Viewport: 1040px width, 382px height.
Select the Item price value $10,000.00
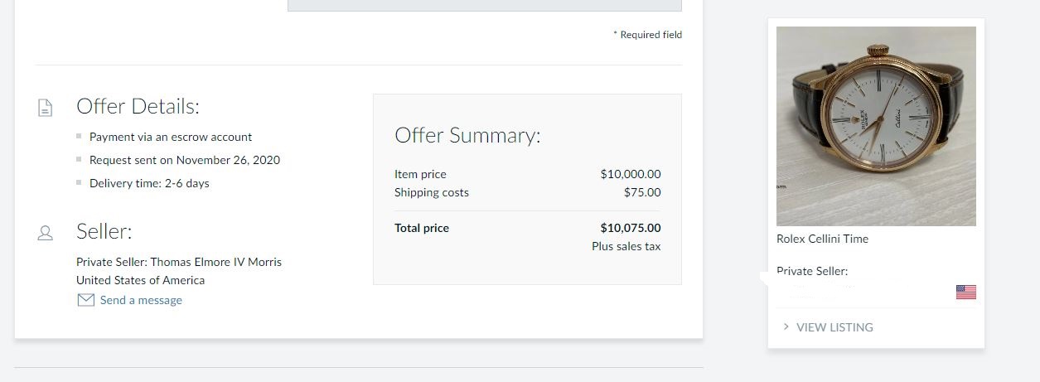631,174
